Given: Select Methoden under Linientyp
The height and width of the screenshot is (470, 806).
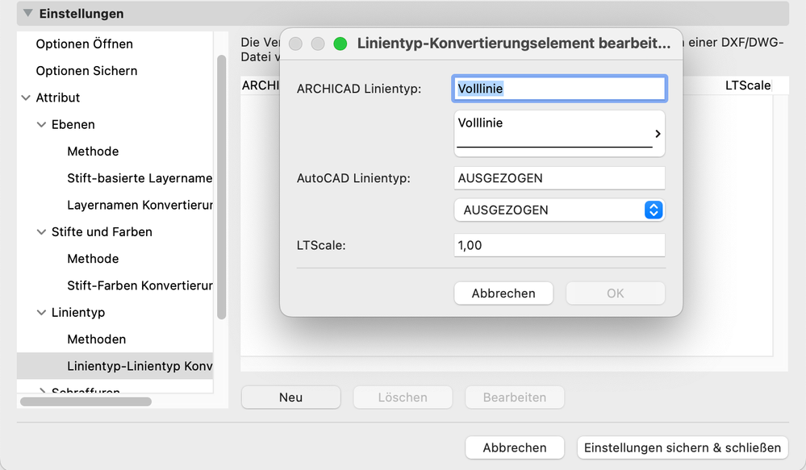Looking at the screenshot, I should 96,339.
